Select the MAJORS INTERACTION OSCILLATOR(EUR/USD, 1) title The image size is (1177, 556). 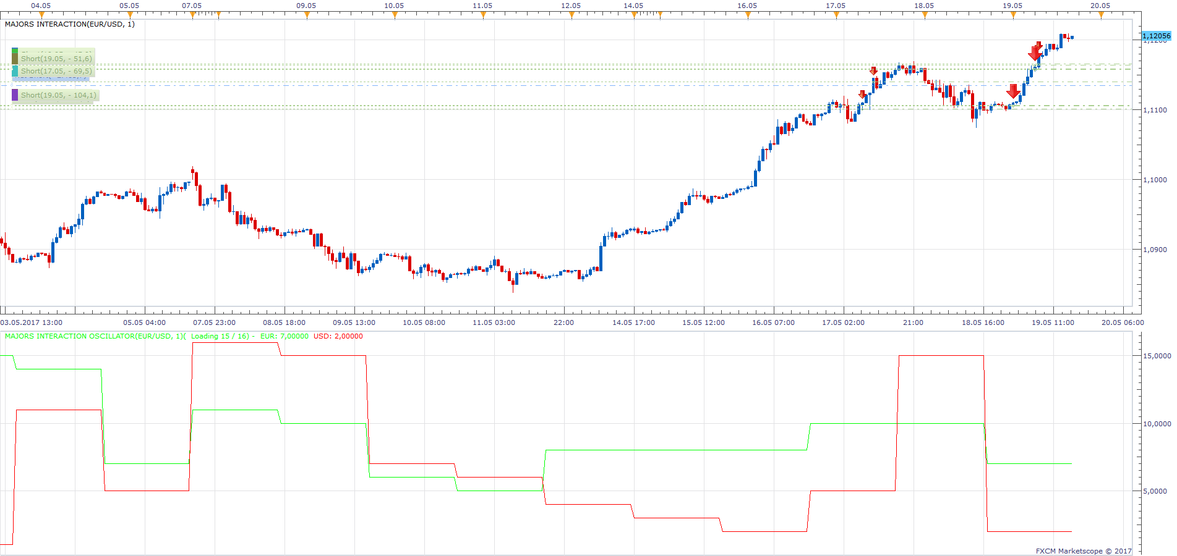[95, 336]
